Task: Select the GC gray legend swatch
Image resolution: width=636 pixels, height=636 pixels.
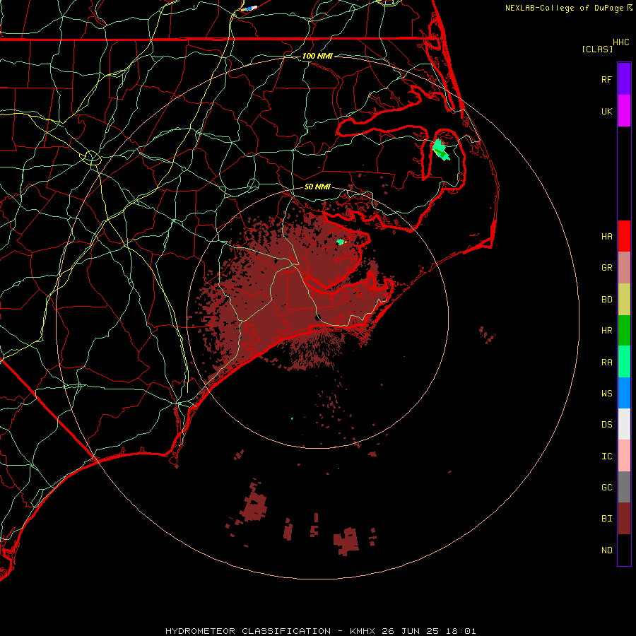Action: click(624, 487)
